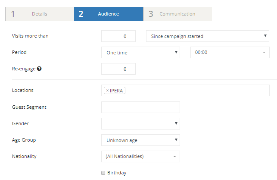277x180 pixels.
Task: Select the Audience step tab
Action: (109, 14)
